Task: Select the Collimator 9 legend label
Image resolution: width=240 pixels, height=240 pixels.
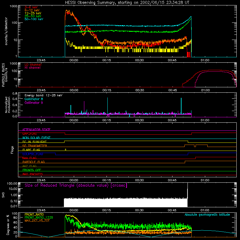Action: 34,103
